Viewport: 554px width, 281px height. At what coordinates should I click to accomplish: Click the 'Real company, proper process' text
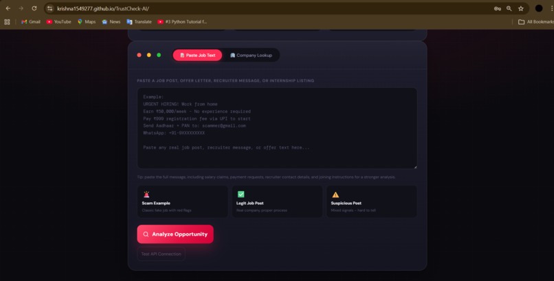pyautogui.click(x=262, y=210)
